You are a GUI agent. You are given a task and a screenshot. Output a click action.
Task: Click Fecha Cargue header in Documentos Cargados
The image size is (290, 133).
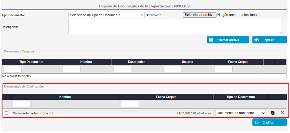click(238, 62)
